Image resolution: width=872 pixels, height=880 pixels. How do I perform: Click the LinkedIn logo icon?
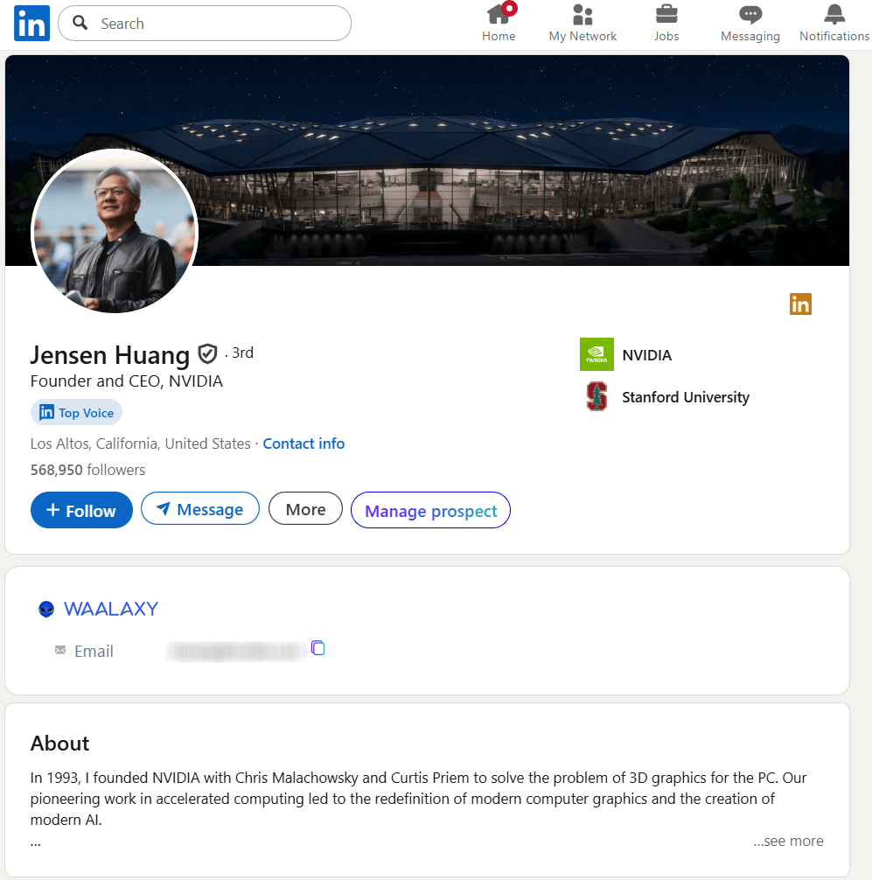pos(31,24)
